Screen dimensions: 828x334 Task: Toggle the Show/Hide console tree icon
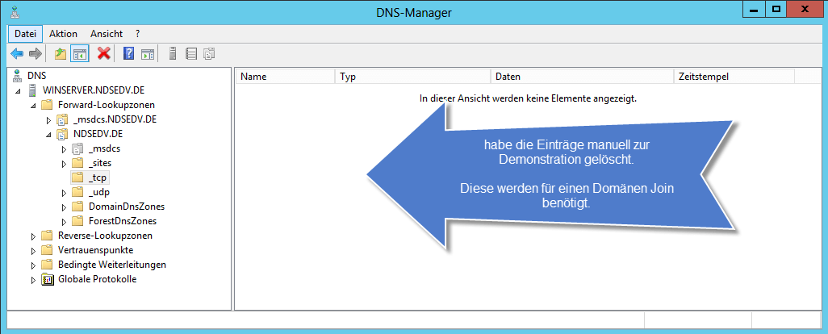click(80, 54)
